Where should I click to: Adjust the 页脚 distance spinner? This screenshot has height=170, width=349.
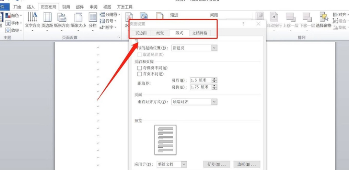(214, 87)
